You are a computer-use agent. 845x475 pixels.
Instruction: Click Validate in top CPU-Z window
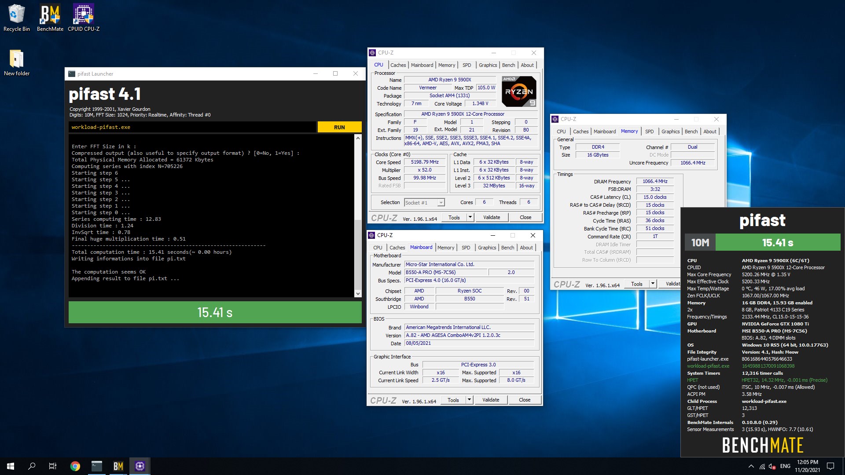tap(492, 217)
